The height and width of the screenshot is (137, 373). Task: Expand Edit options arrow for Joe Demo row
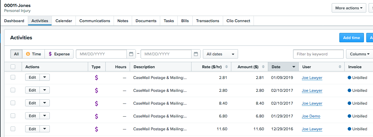[45, 116]
